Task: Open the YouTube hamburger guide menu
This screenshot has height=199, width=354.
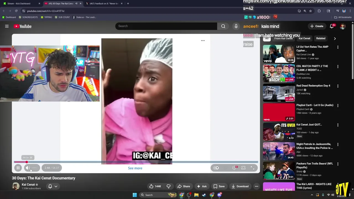Action: tap(7, 26)
